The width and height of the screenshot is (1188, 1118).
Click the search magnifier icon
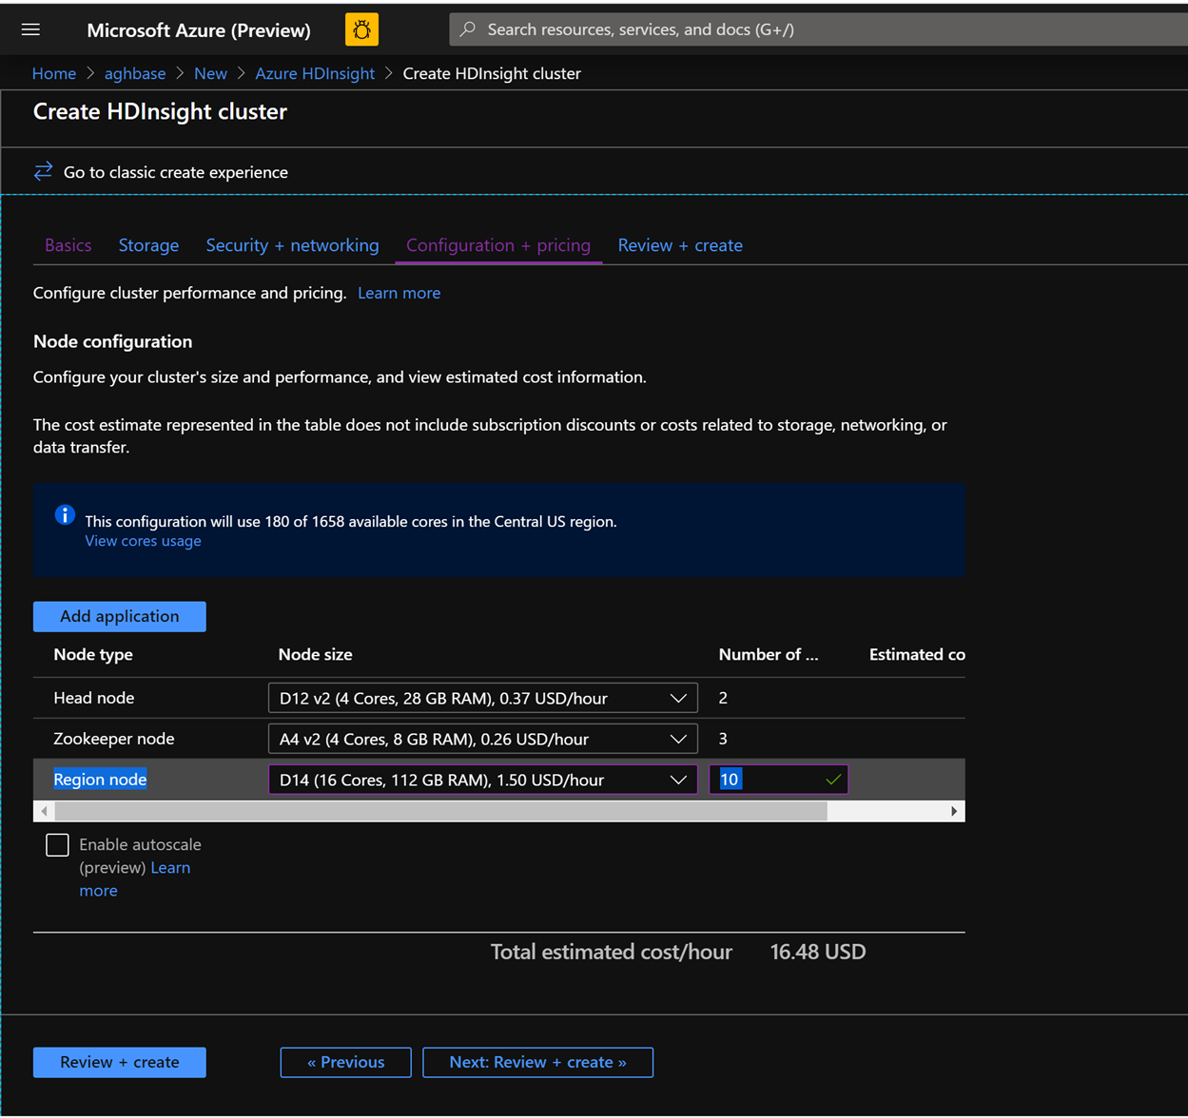pos(468,29)
